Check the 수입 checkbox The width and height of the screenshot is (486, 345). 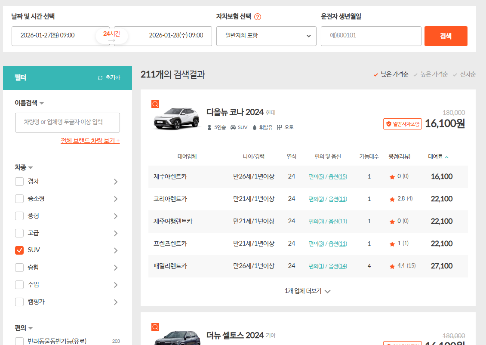(x=19, y=284)
